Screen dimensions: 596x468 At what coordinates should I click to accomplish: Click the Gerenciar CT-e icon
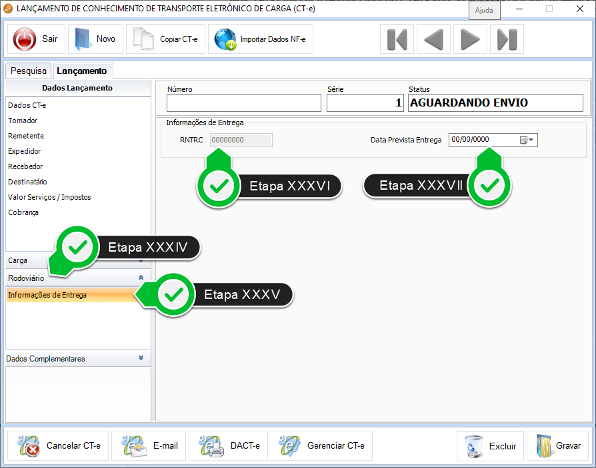[x=289, y=446]
